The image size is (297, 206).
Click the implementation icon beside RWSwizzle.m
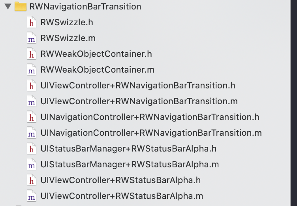click(x=31, y=38)
